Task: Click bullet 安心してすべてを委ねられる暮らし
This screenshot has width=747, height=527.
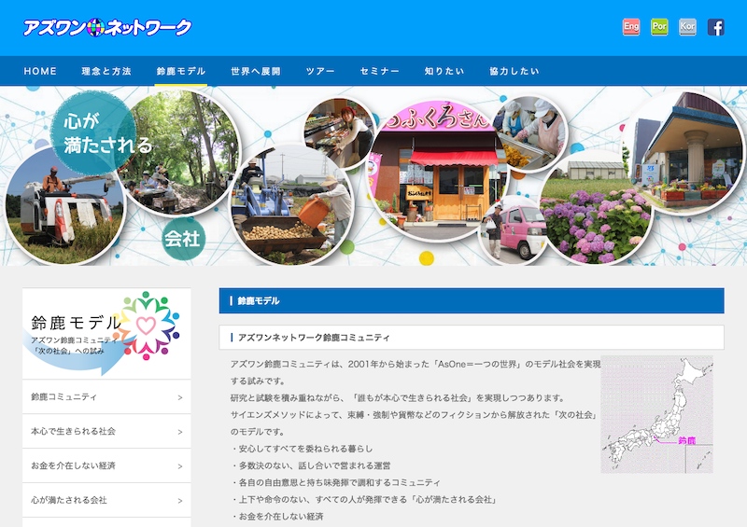Action: click(302, 449)
